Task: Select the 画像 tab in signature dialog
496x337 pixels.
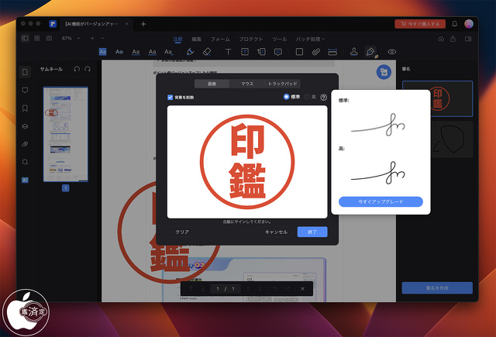Action: (x=212, y=84)
